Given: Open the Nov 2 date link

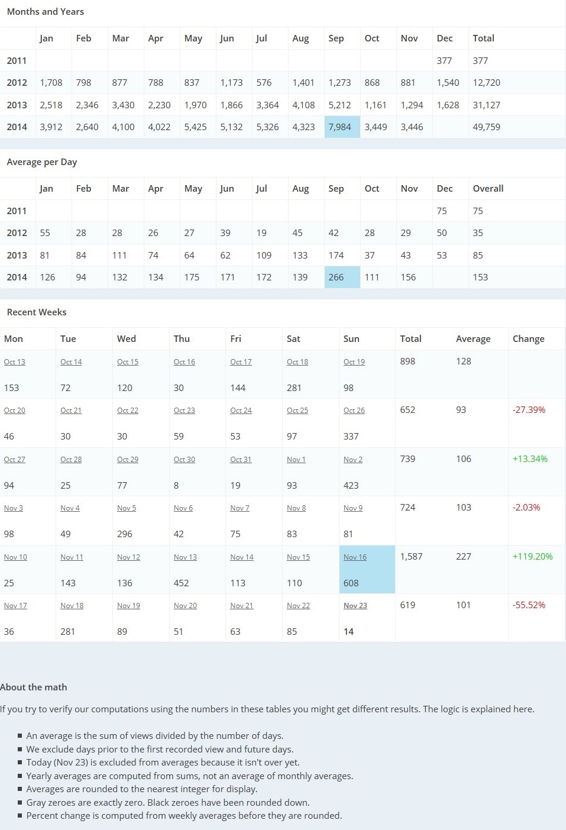Looking at the screenshot, I should point(352,460).
